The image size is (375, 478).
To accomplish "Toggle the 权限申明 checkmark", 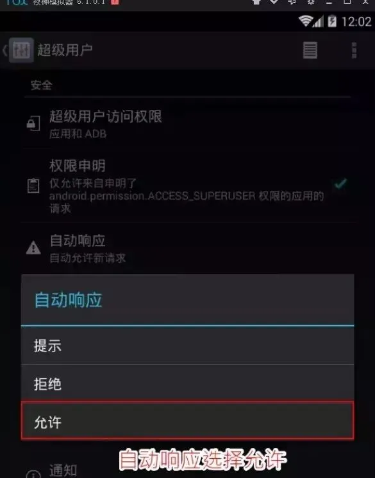I will click(x=340, y=184).
